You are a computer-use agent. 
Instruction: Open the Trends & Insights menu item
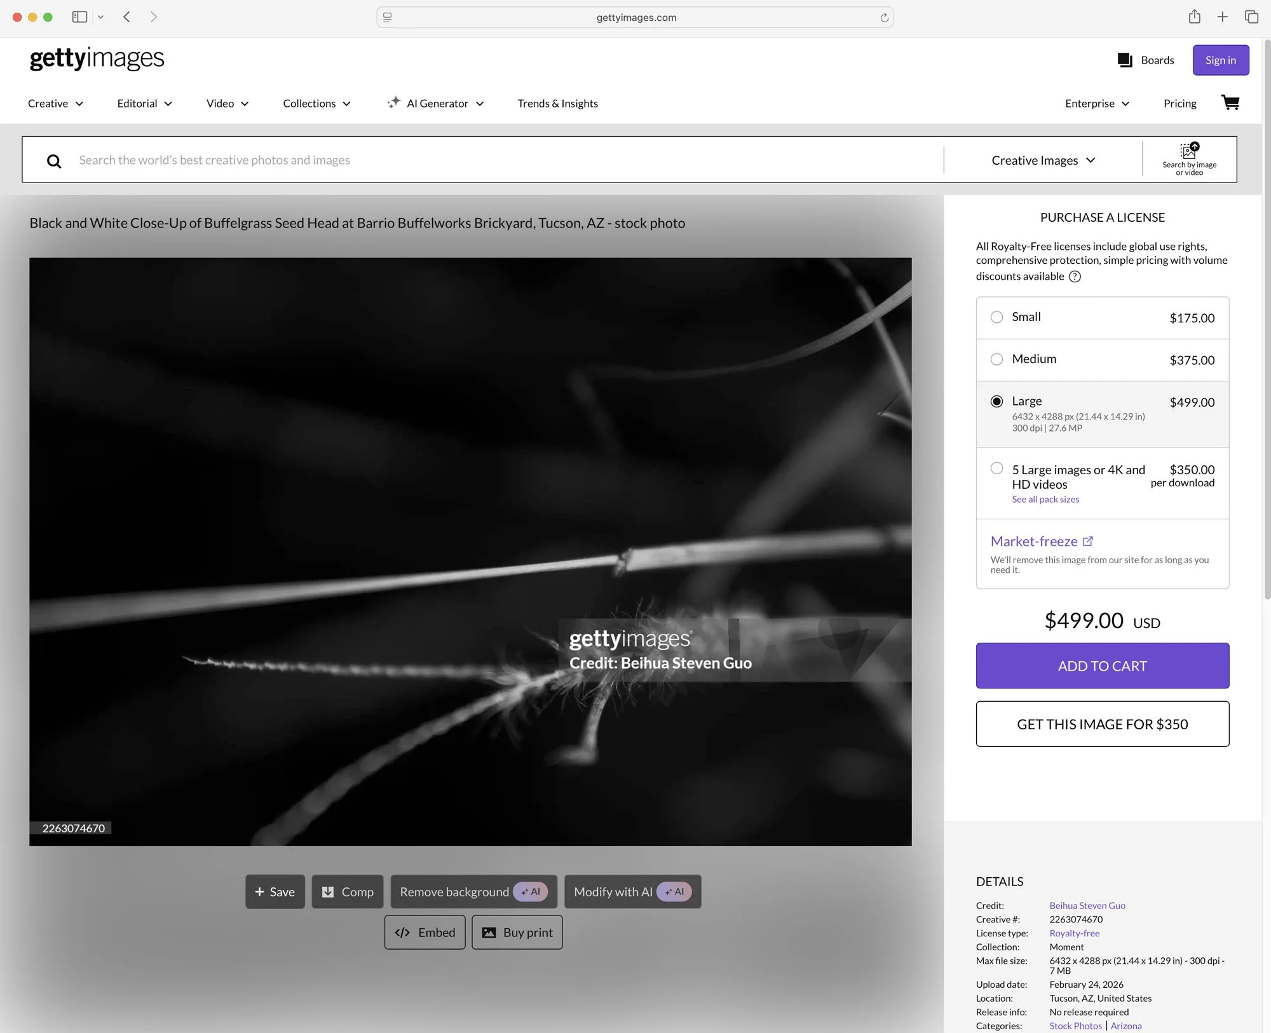pyautogui.click(x=557, y=104)
